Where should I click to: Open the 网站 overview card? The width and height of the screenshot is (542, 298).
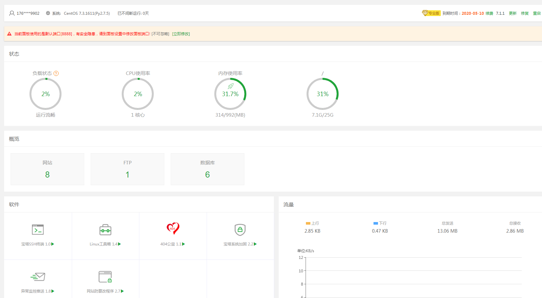coord(47,169)
